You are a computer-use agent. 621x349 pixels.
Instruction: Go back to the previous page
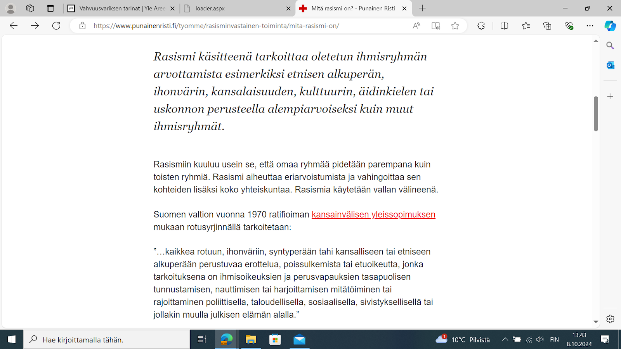tap(14, 26)
